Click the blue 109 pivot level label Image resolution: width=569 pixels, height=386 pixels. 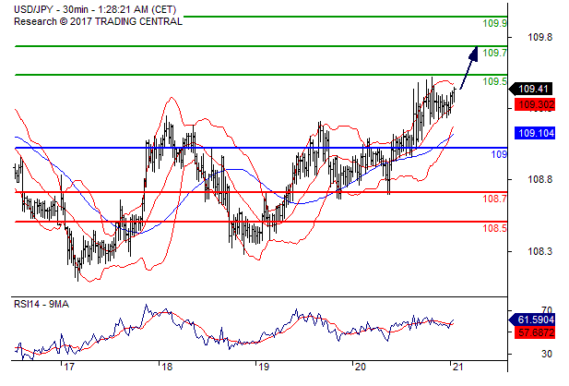click(x=499, y=154)
